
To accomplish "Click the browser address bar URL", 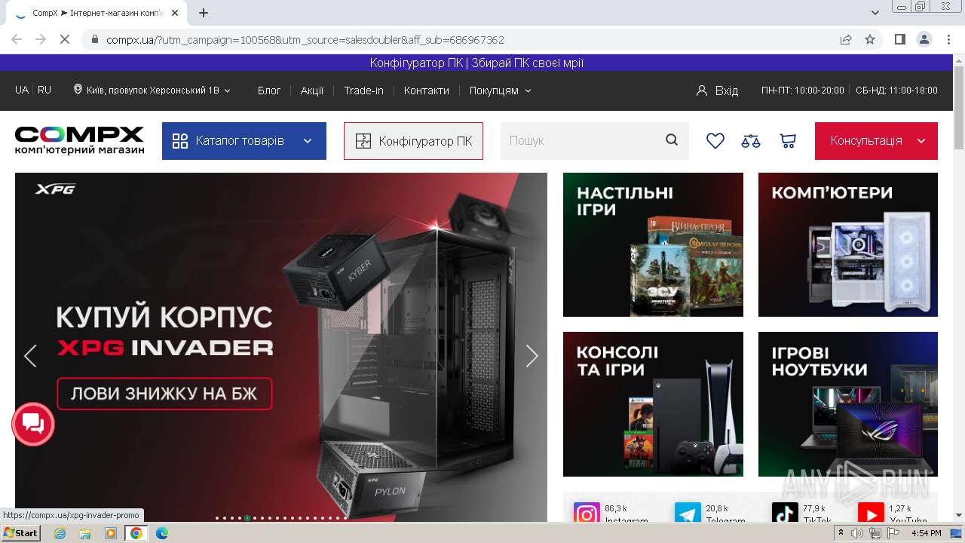I will coord(305,40).
